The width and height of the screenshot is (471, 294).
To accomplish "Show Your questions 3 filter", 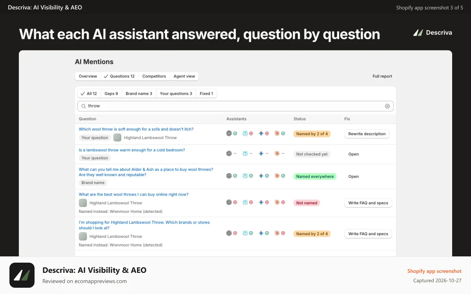I will click(x=176, y=94).
